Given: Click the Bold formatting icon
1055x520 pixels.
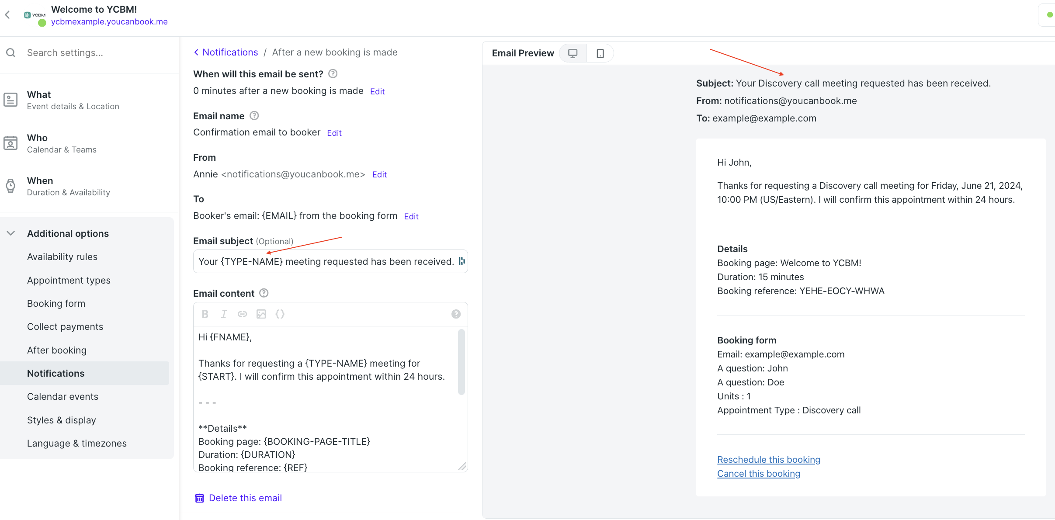Looking at the screenshot, I should click(205, 314).
